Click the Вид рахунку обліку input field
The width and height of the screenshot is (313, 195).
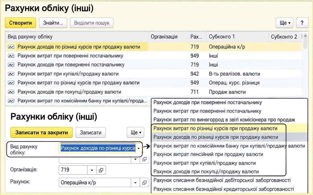(98, 148)
